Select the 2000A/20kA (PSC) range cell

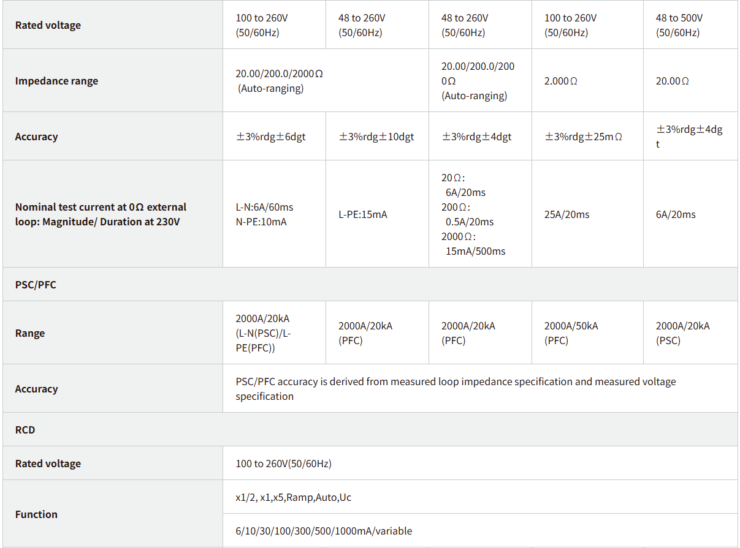coord(682,333)
